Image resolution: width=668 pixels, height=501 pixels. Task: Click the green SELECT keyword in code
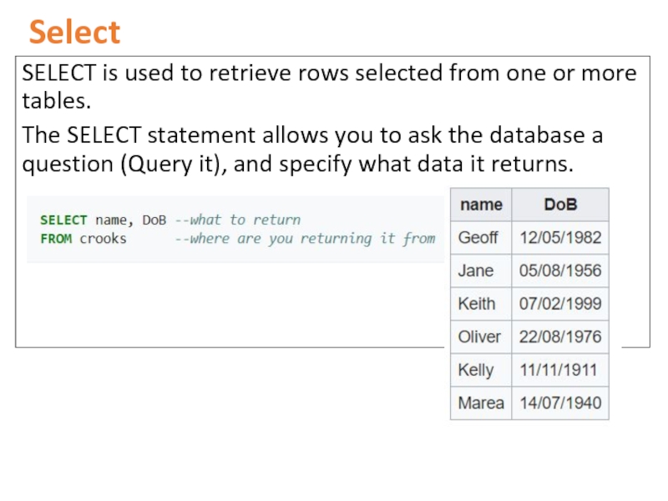[x=63, y=220]
